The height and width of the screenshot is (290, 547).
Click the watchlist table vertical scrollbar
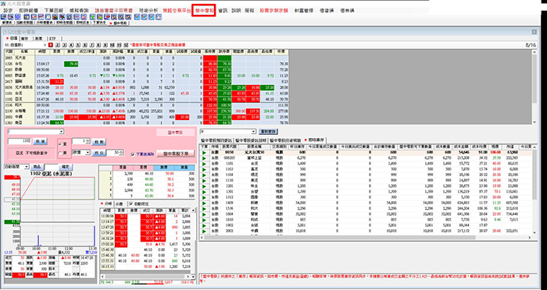click(534, 87)
